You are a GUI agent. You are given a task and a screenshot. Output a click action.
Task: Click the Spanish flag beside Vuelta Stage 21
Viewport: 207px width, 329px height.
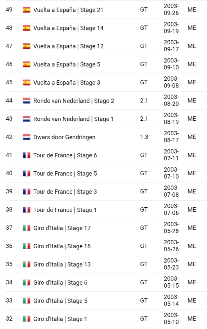(26, 10)
